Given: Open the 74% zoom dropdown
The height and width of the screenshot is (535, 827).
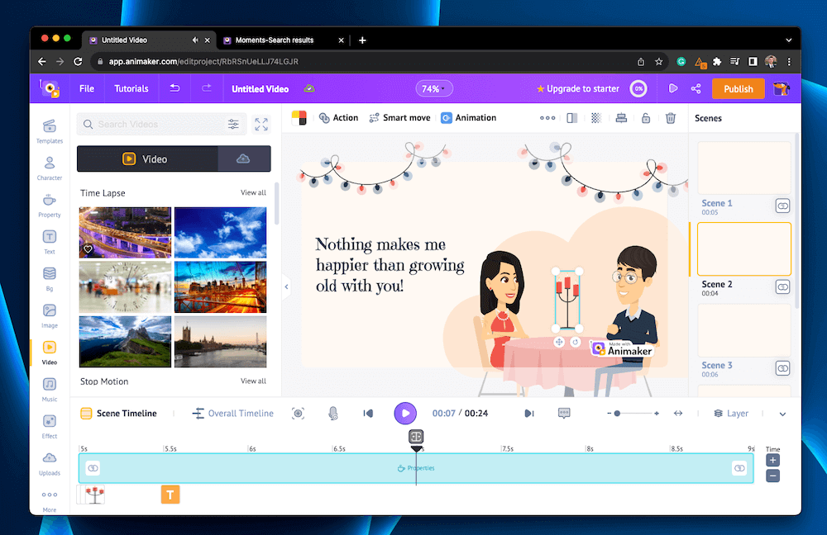Looking at the screenshot, I should [434, 88].
